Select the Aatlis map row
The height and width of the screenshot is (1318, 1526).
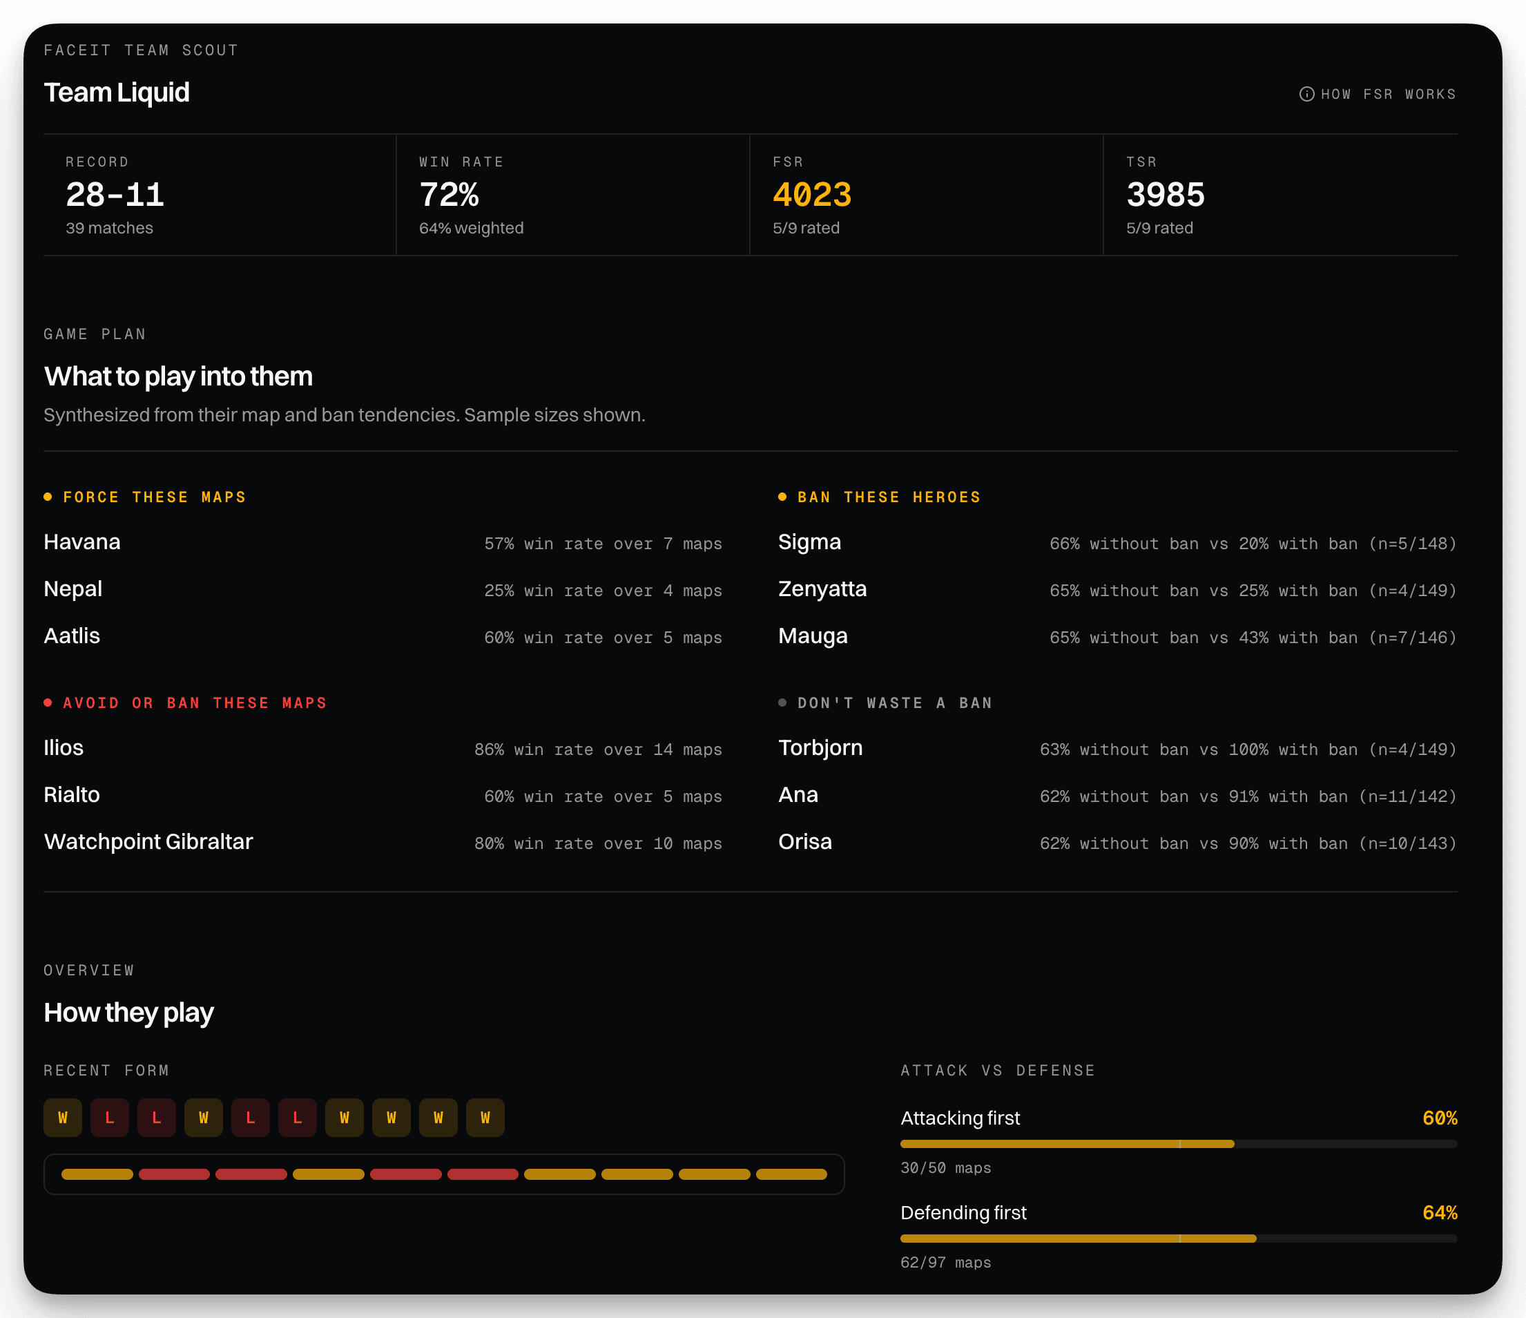coord(383,638)
